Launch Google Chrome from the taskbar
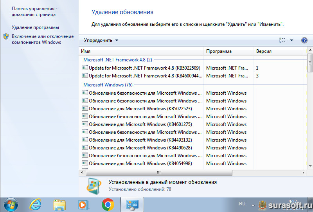Screen dimensions: 313x212 (x=108, y=204)
